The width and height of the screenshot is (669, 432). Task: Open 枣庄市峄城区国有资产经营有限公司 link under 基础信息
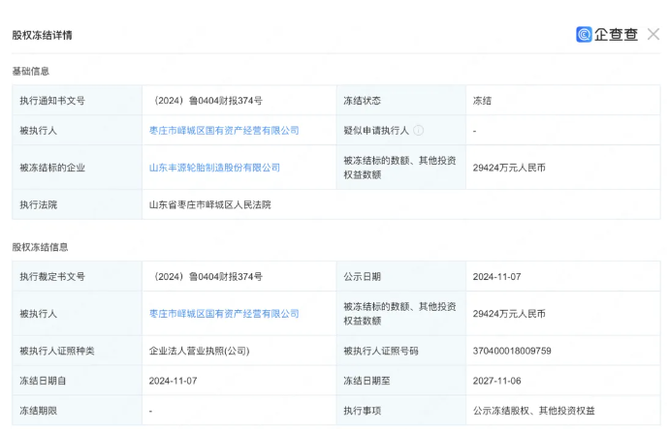click(223, 130)
